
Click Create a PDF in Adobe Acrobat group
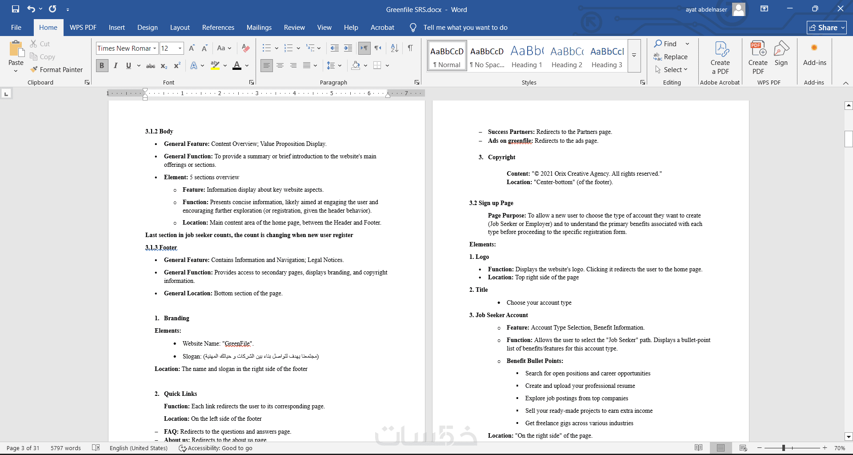[720, 58]
